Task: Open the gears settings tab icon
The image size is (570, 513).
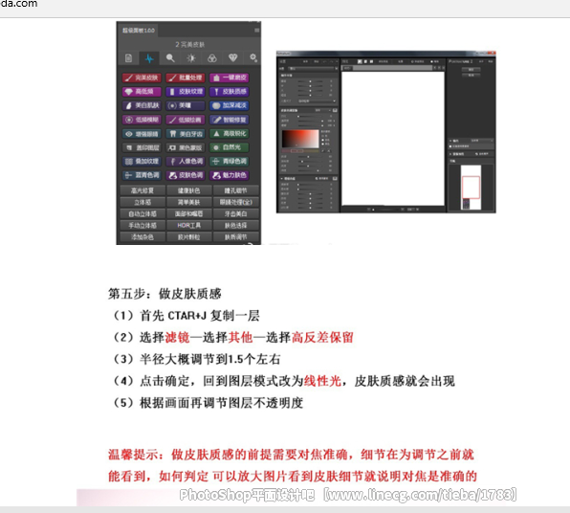Action: coord(253,57)
